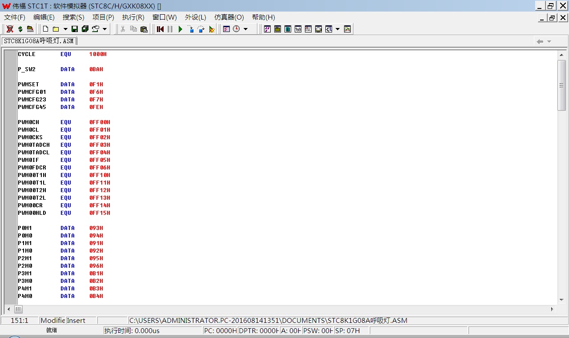Click the vertical scrollbar thumb in editor
569x338 pixels.
tap(561, 85)
